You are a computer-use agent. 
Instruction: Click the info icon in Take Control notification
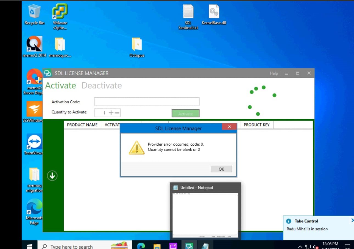(x=289, y=221)
